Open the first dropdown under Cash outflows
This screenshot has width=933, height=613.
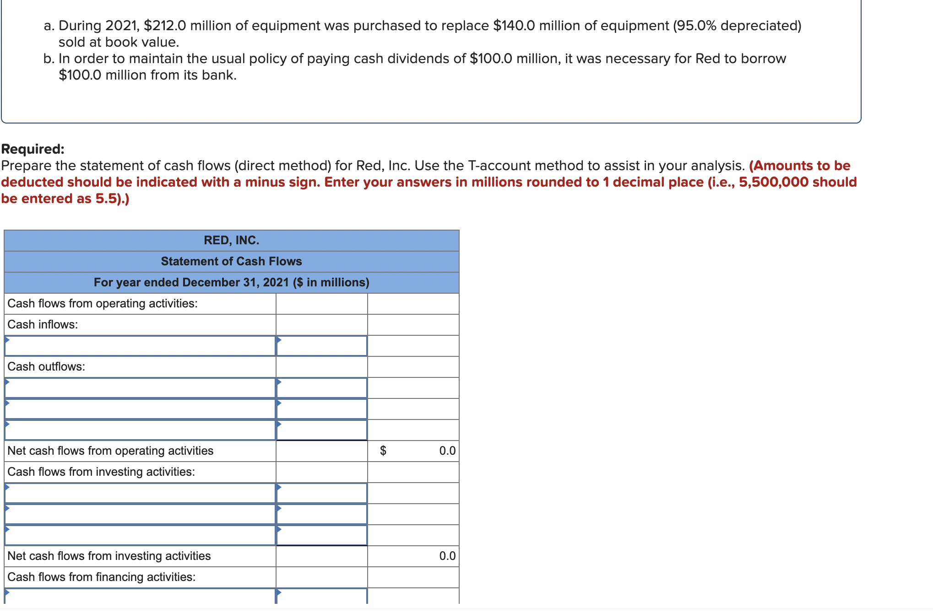pyautogui.click(x=137, y=387)
